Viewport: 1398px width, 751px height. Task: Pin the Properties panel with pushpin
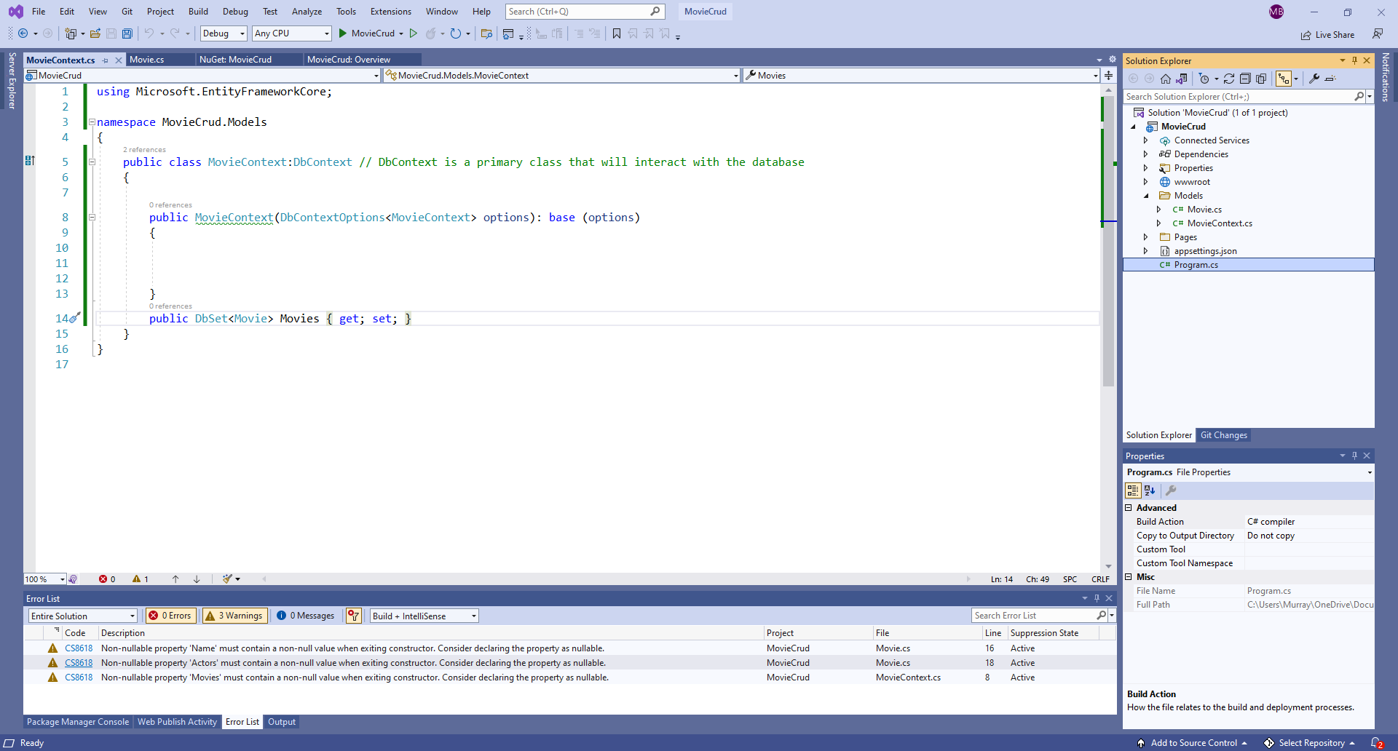point(1354,456)
